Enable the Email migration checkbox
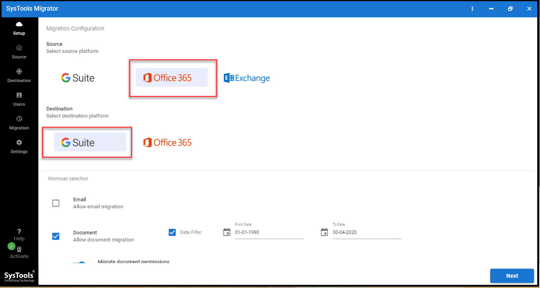 point(56,203)
